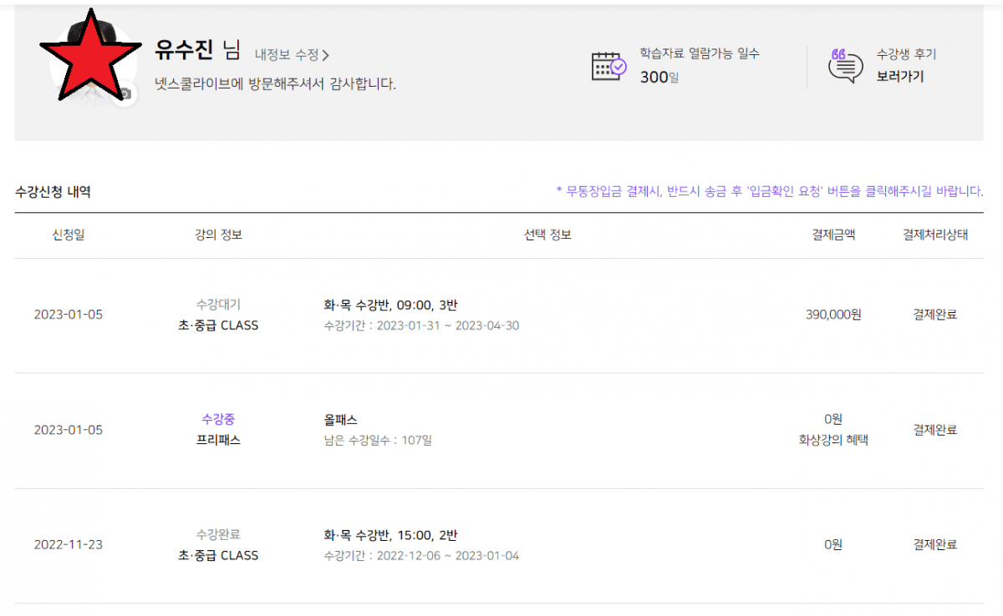Click 보러가기 to view student reviews
Image resolution: width=1003 pixels, height=616 pixels.
click(x=900, y=77)
